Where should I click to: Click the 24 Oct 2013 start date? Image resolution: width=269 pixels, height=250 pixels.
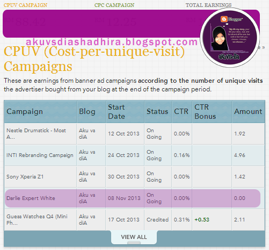coord(123,155)
